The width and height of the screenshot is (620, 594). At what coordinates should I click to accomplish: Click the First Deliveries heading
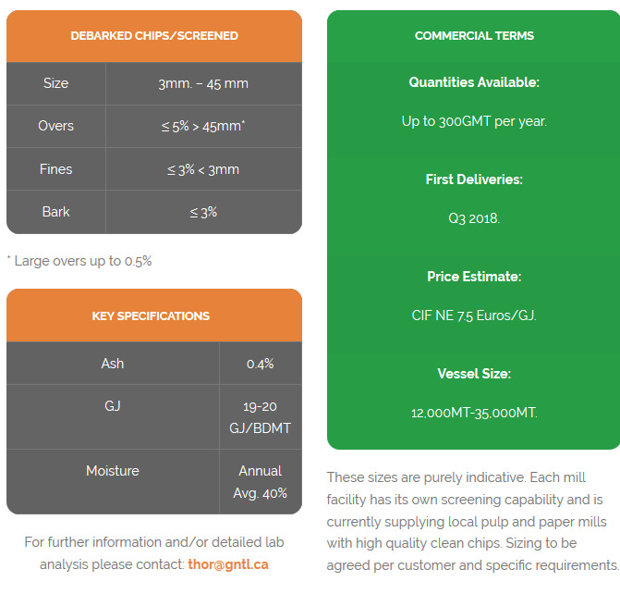coord(474,179)
